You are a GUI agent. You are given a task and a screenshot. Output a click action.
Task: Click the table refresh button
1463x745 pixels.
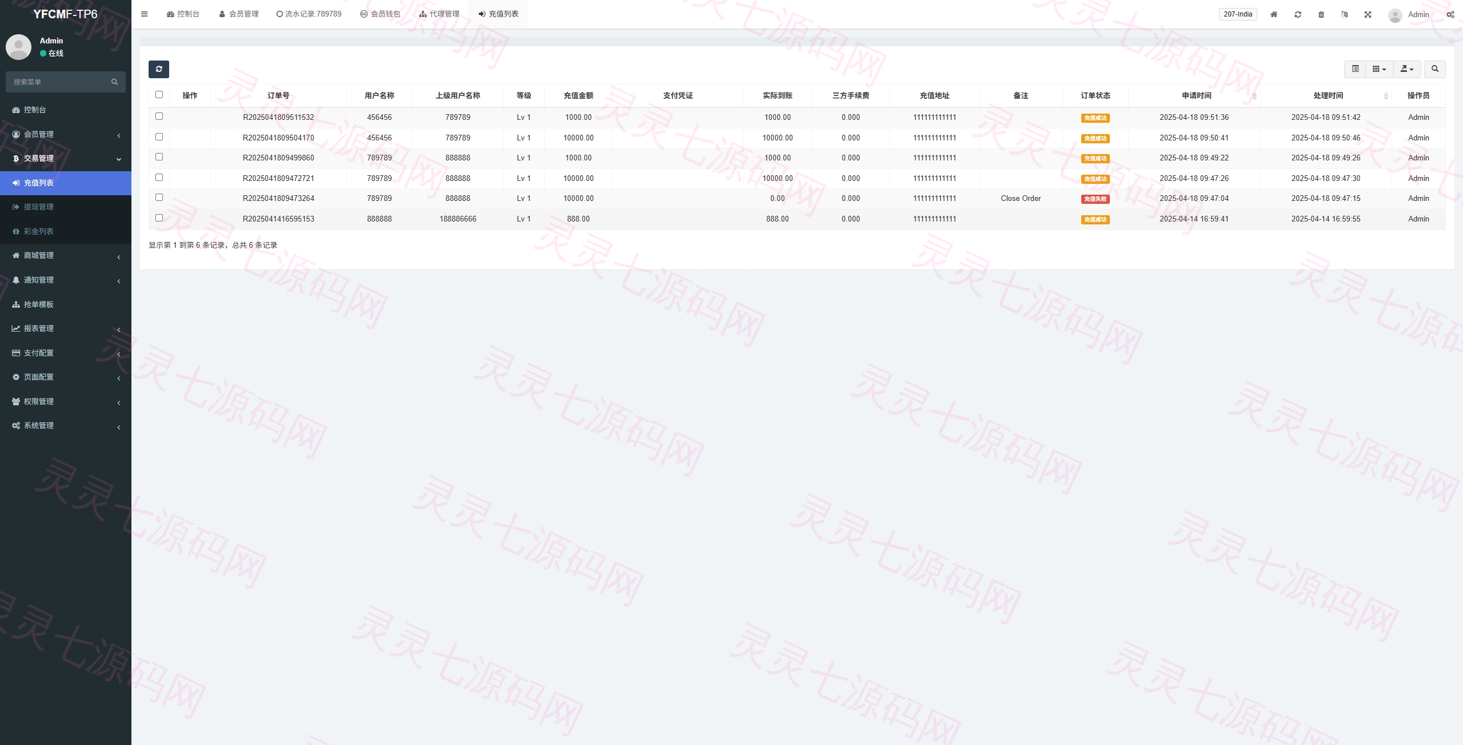click(159, 69)
